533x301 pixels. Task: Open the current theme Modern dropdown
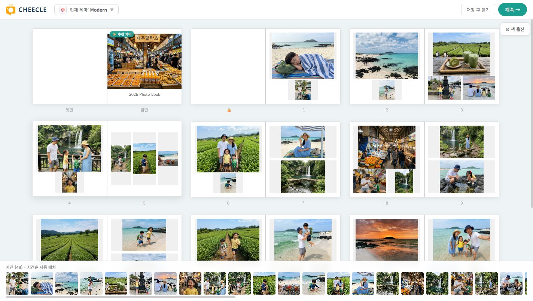click(x=86, y=10)
